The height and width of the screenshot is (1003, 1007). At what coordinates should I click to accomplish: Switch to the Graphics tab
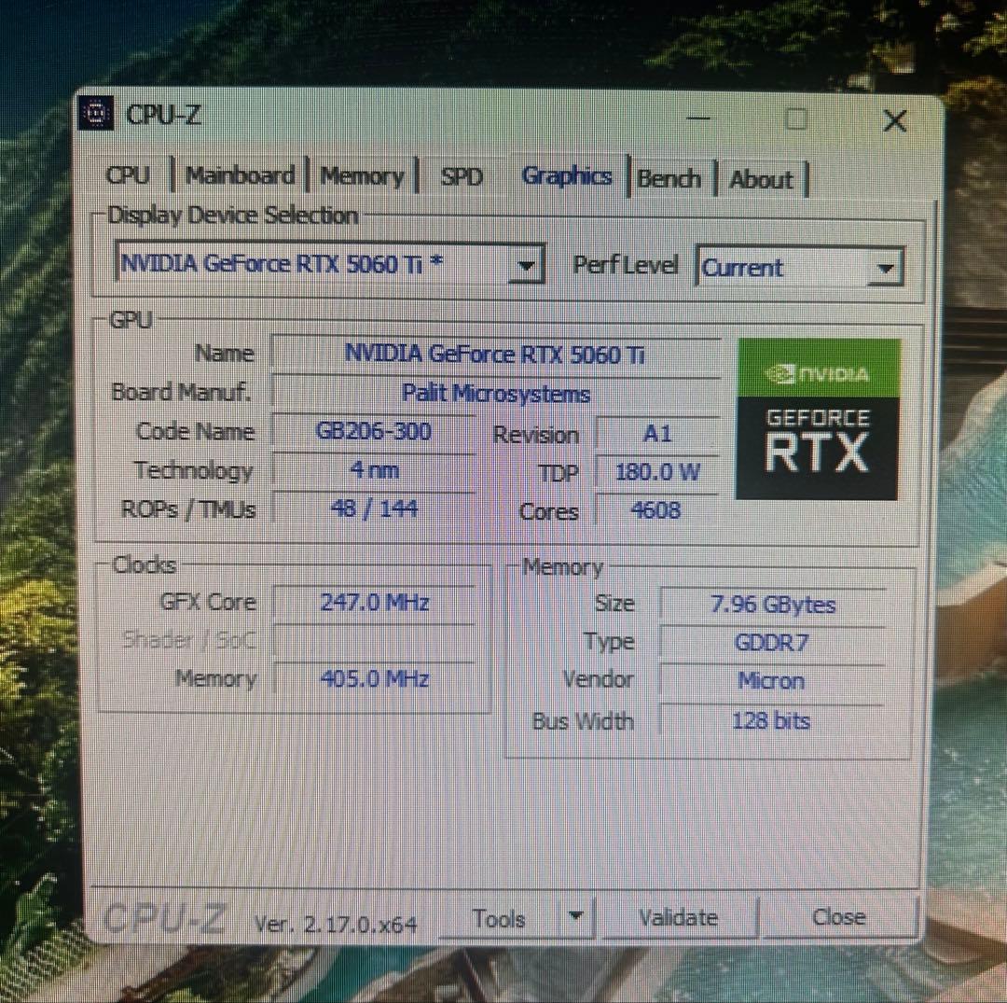(x=566, y=176)
